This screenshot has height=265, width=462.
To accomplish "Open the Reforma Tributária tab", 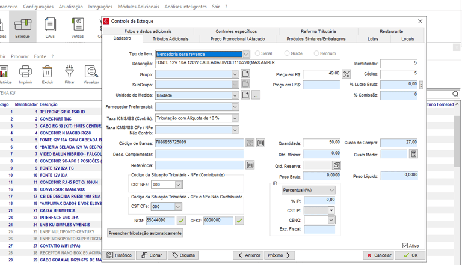I will (x=318, y=31).
